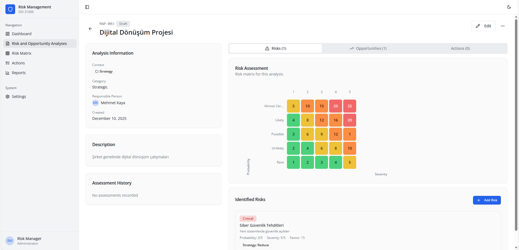Open the three-dots more options menu
The height and width of the screenshot is (250, 519).
point(503,26)
